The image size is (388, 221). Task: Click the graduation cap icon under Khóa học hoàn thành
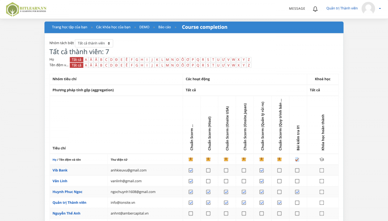point(322,159)
